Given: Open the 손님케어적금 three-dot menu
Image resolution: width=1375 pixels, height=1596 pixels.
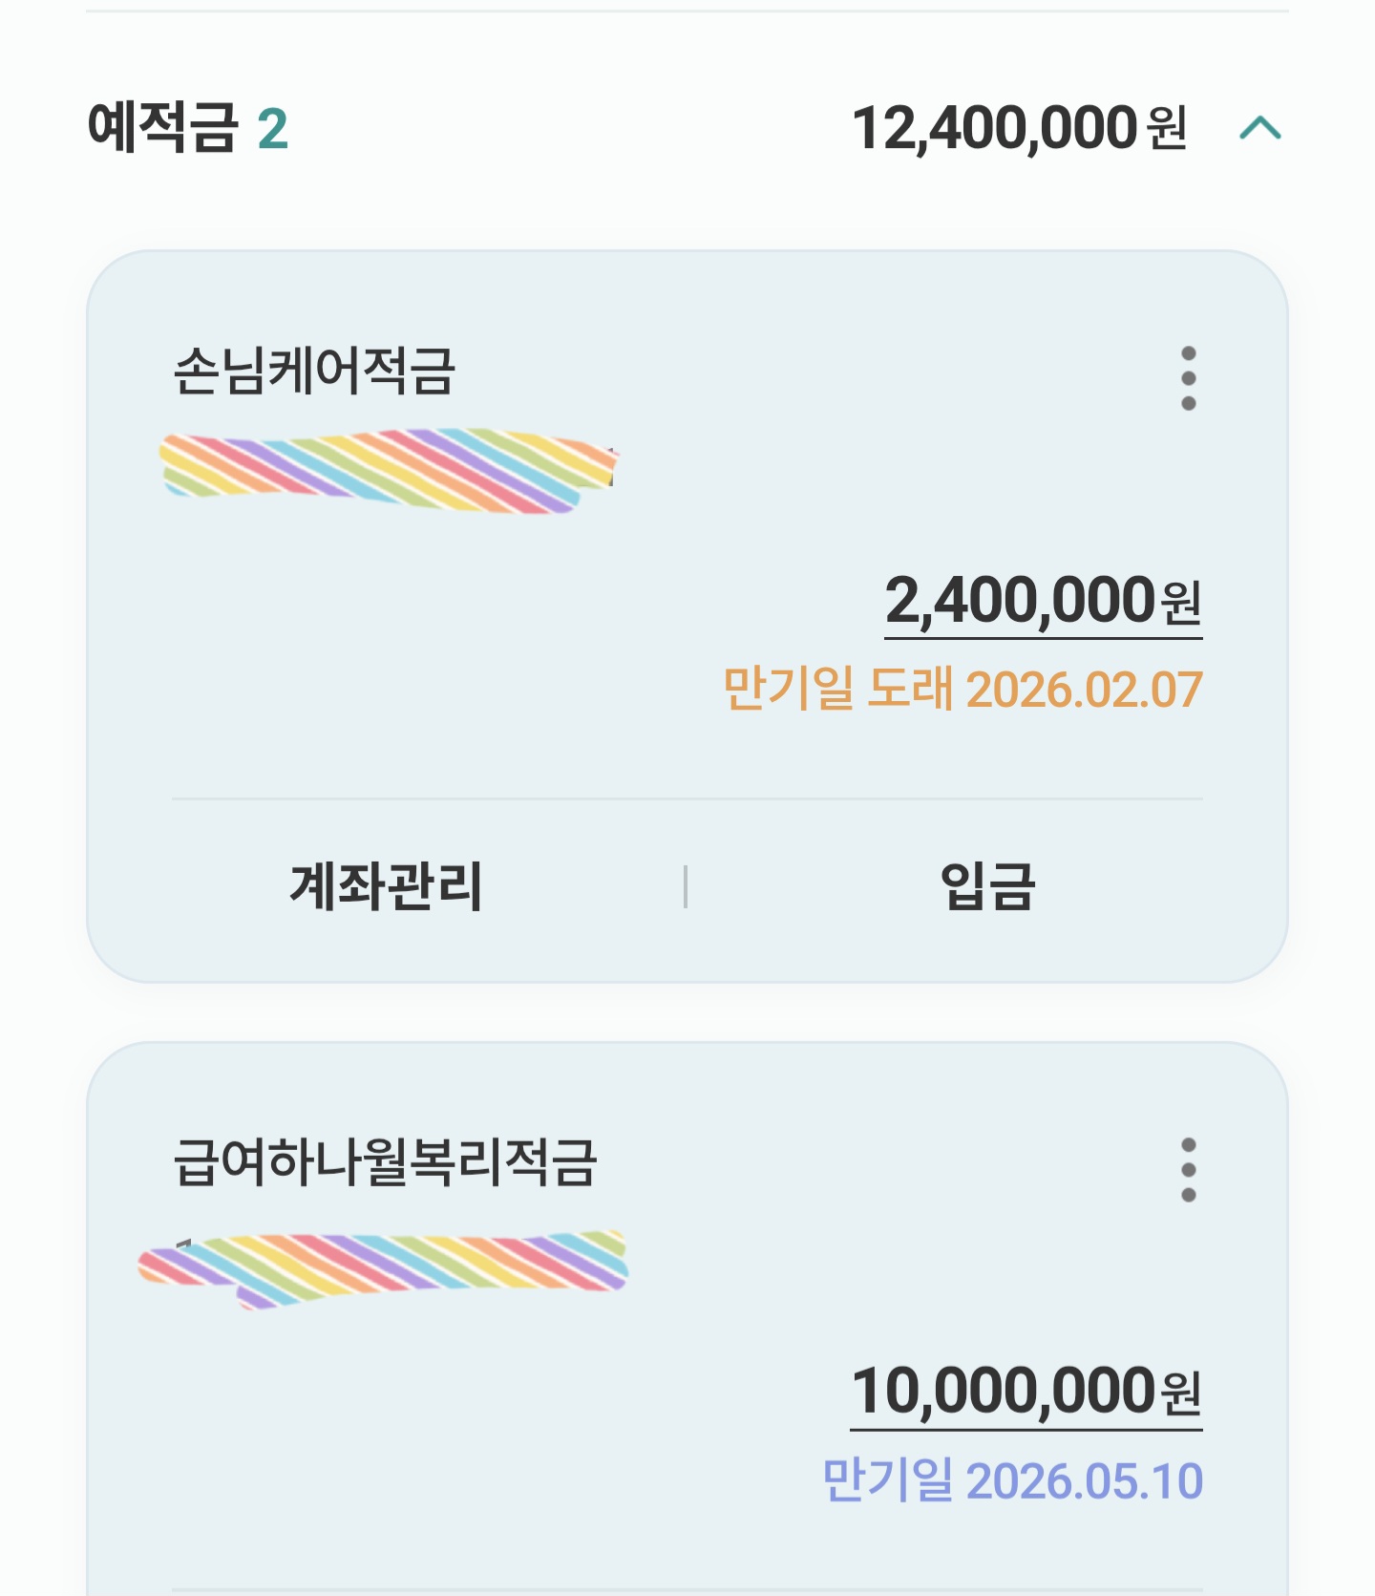Looking at the screenshot, I should 1188,378.
